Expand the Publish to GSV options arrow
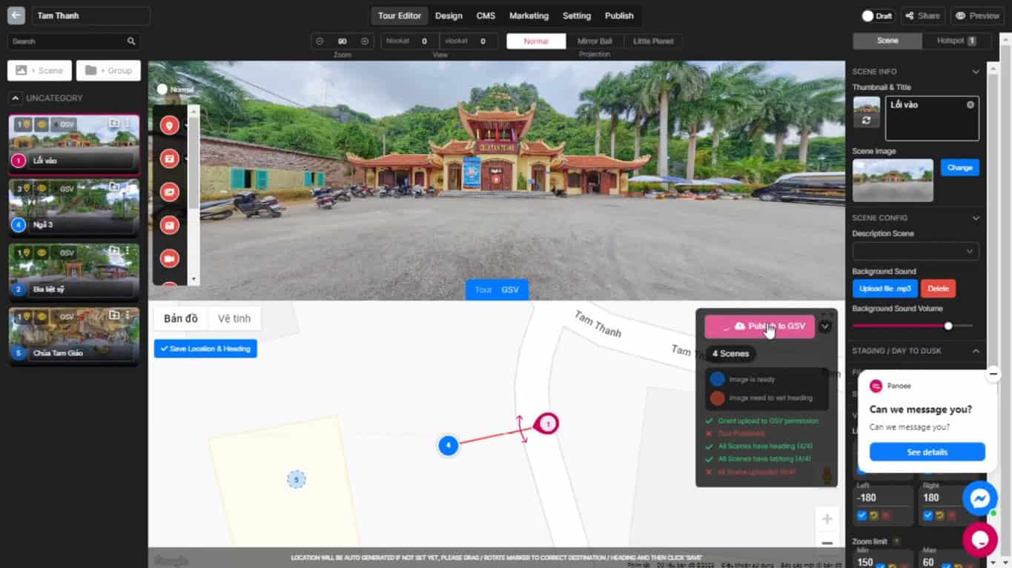This screenshot has width=1012, height=568. coord(824,326)
